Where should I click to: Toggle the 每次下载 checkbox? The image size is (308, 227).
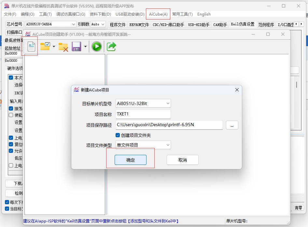pyautogui.click(x=7, y=202)
